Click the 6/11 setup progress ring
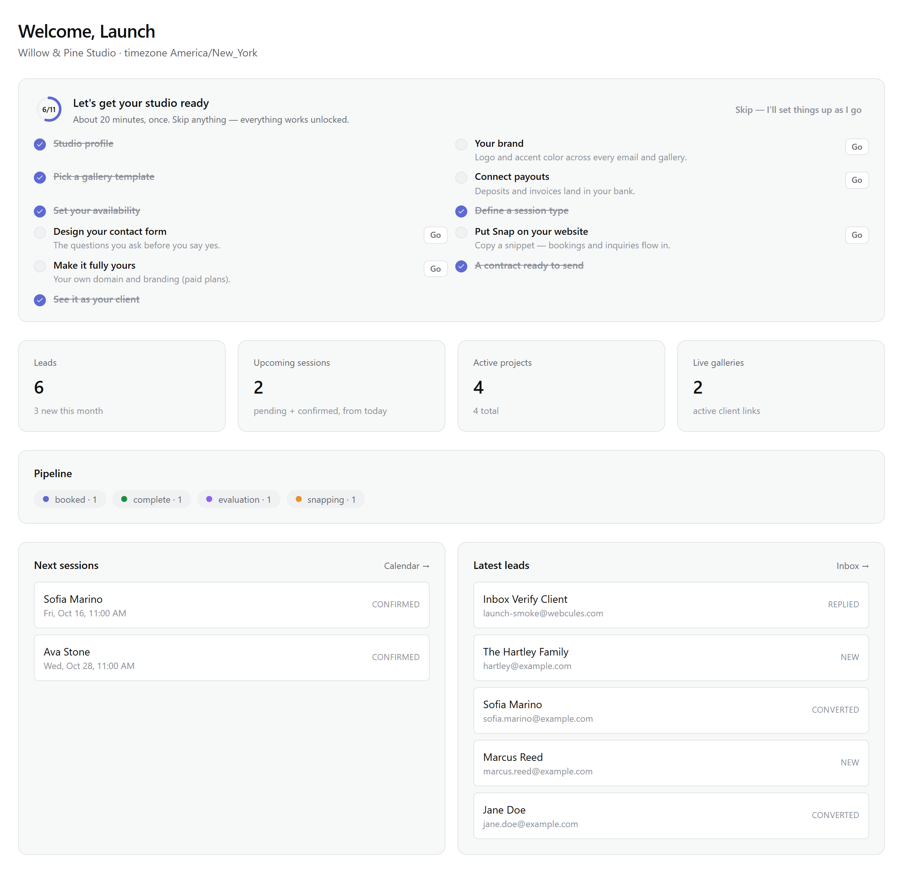903x873 pixels. tap(49, 109)
